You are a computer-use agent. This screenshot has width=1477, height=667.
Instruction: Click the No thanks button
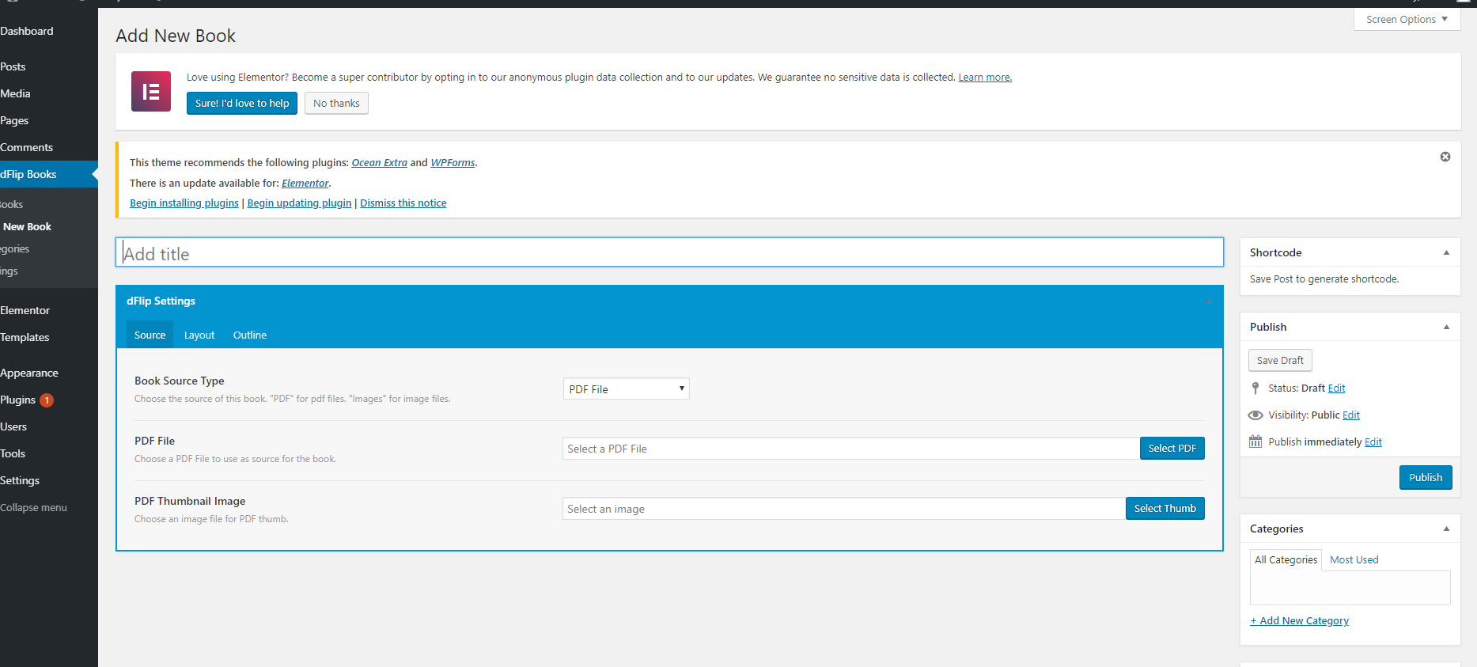(x=336, y=103)
